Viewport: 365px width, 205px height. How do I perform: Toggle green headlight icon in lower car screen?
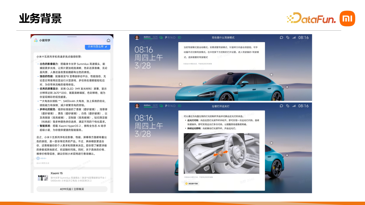click(179, 106)
